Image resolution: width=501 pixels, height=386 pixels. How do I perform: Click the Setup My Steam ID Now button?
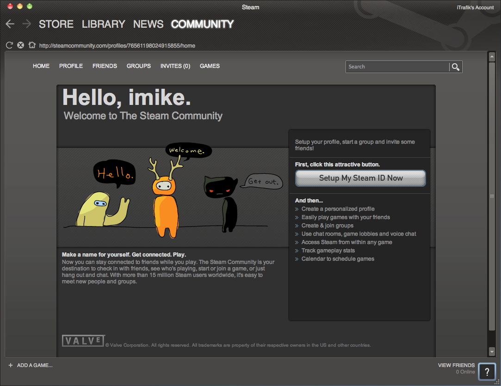coord(360,178)
